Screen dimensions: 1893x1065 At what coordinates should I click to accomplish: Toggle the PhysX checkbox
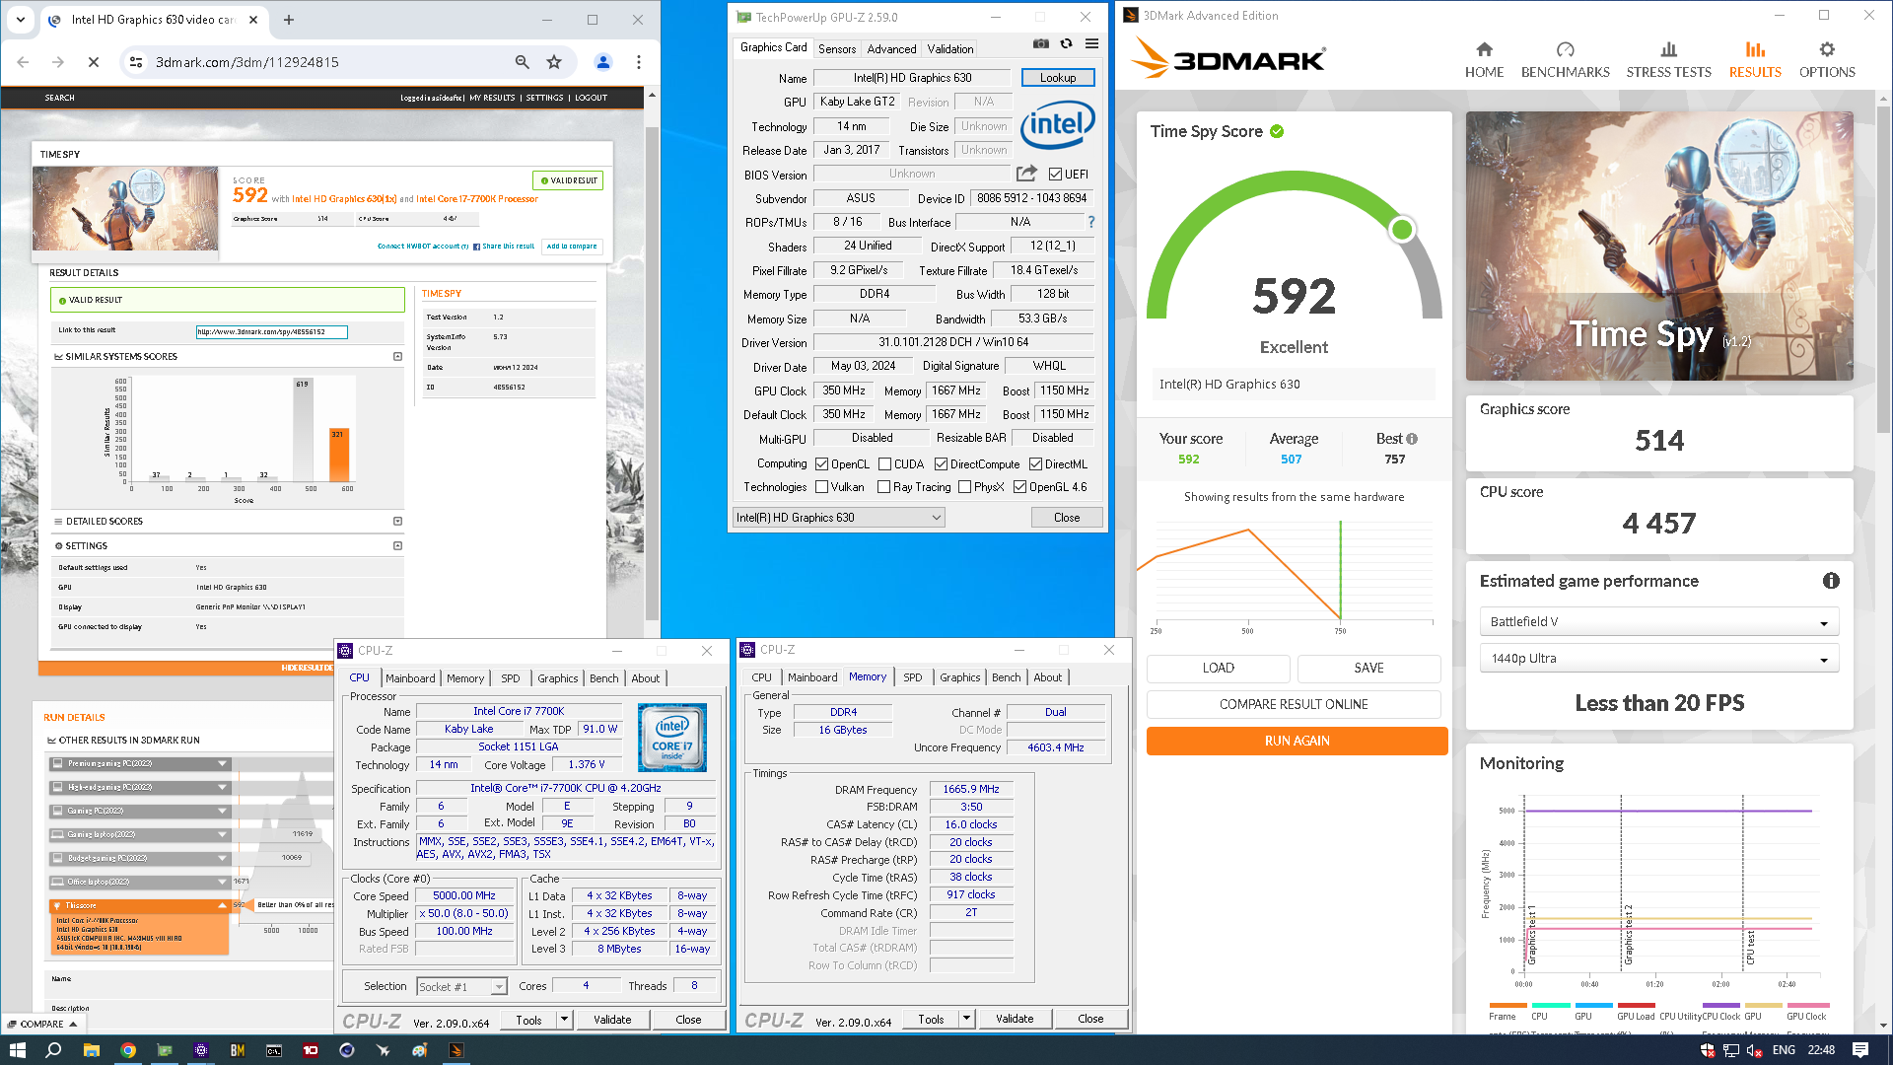(x=964, y=487)
